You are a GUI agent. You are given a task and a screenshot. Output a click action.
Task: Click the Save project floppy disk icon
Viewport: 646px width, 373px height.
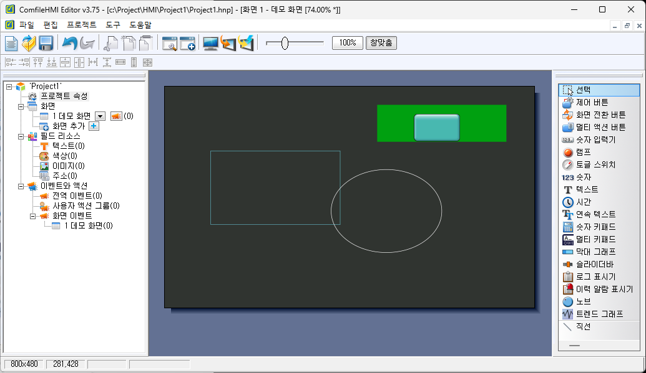click(46, 43)
